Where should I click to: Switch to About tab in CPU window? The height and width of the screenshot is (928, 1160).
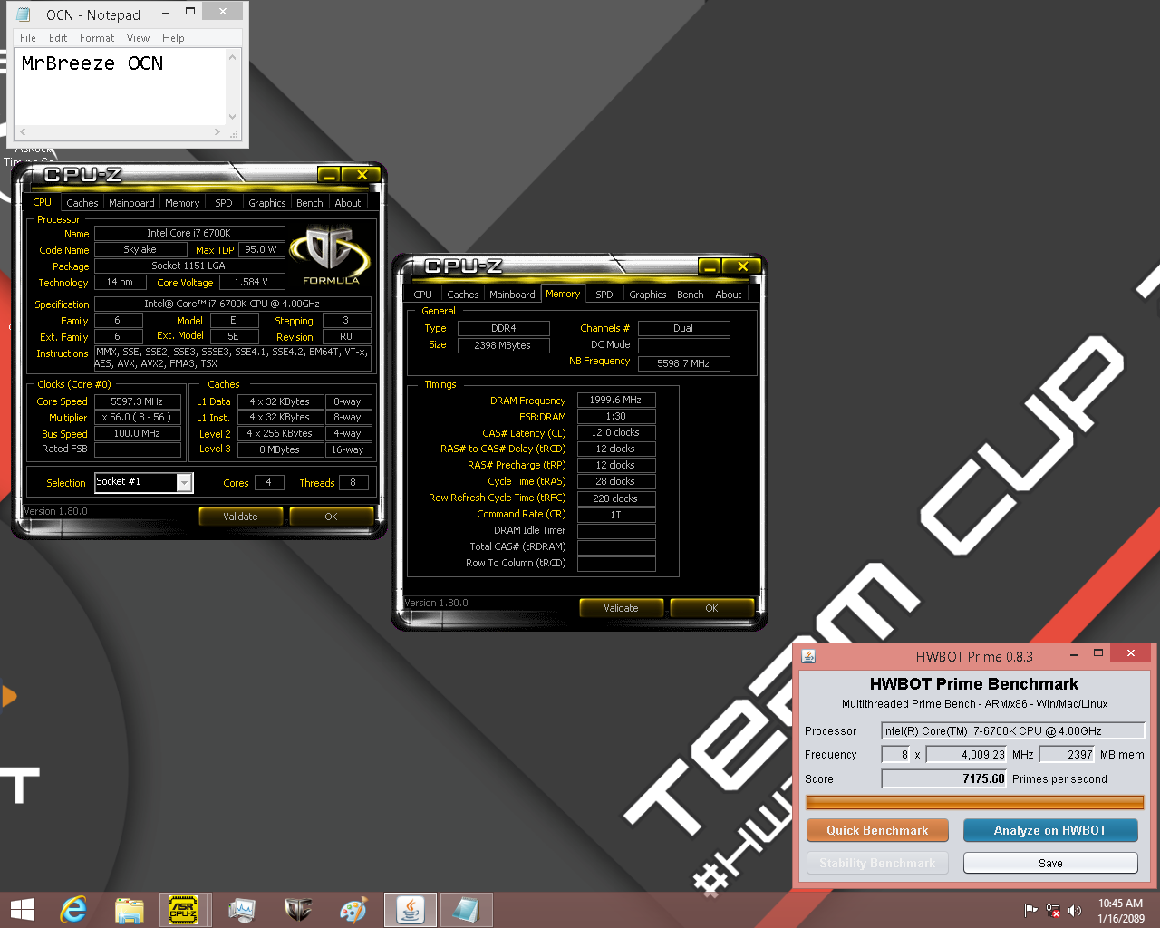pyautogui.click(x=348, y=203)
